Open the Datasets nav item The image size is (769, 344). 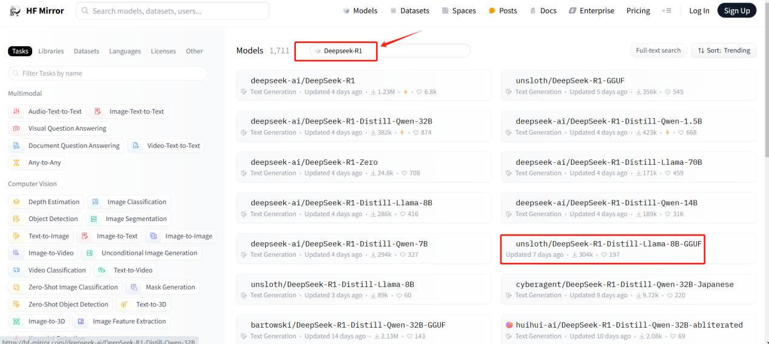409,10
